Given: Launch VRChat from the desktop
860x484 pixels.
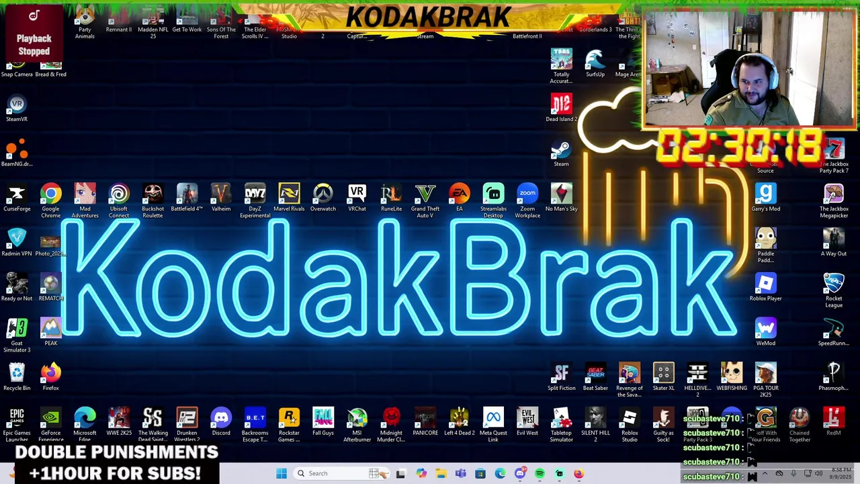Looking at the screenshot, I should tap(357, 198).
